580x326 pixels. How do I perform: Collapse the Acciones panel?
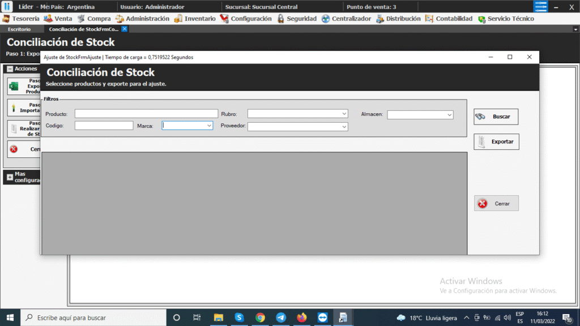[10, 69]
